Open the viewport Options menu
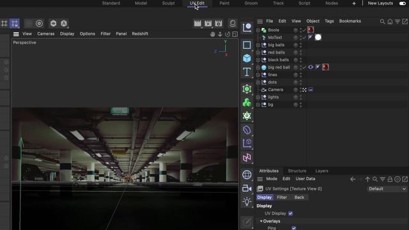This screenshot has height=230, width=409. 88,34
